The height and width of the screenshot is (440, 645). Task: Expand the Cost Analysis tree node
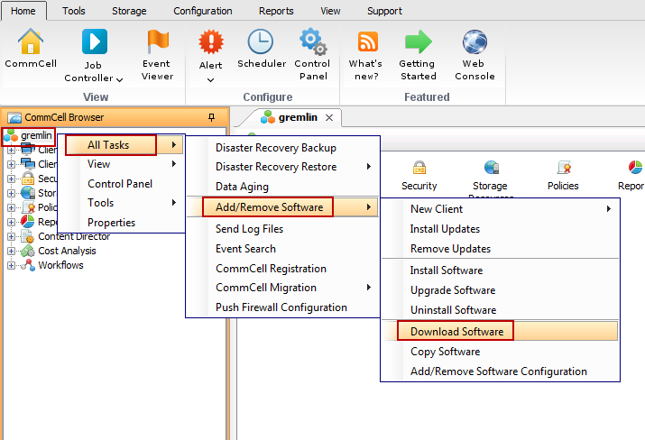12,251
